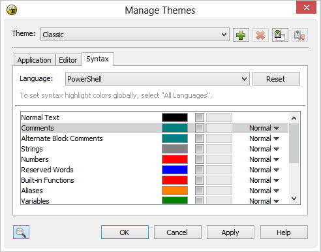Select the Aliases row
The height and width of the screenshot is (252, 321).
click(155, 191)
